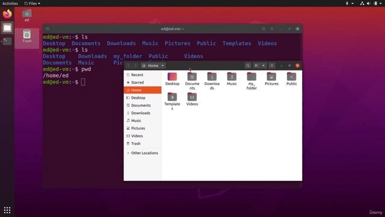Go back in Files window

[x=128, y=66]
